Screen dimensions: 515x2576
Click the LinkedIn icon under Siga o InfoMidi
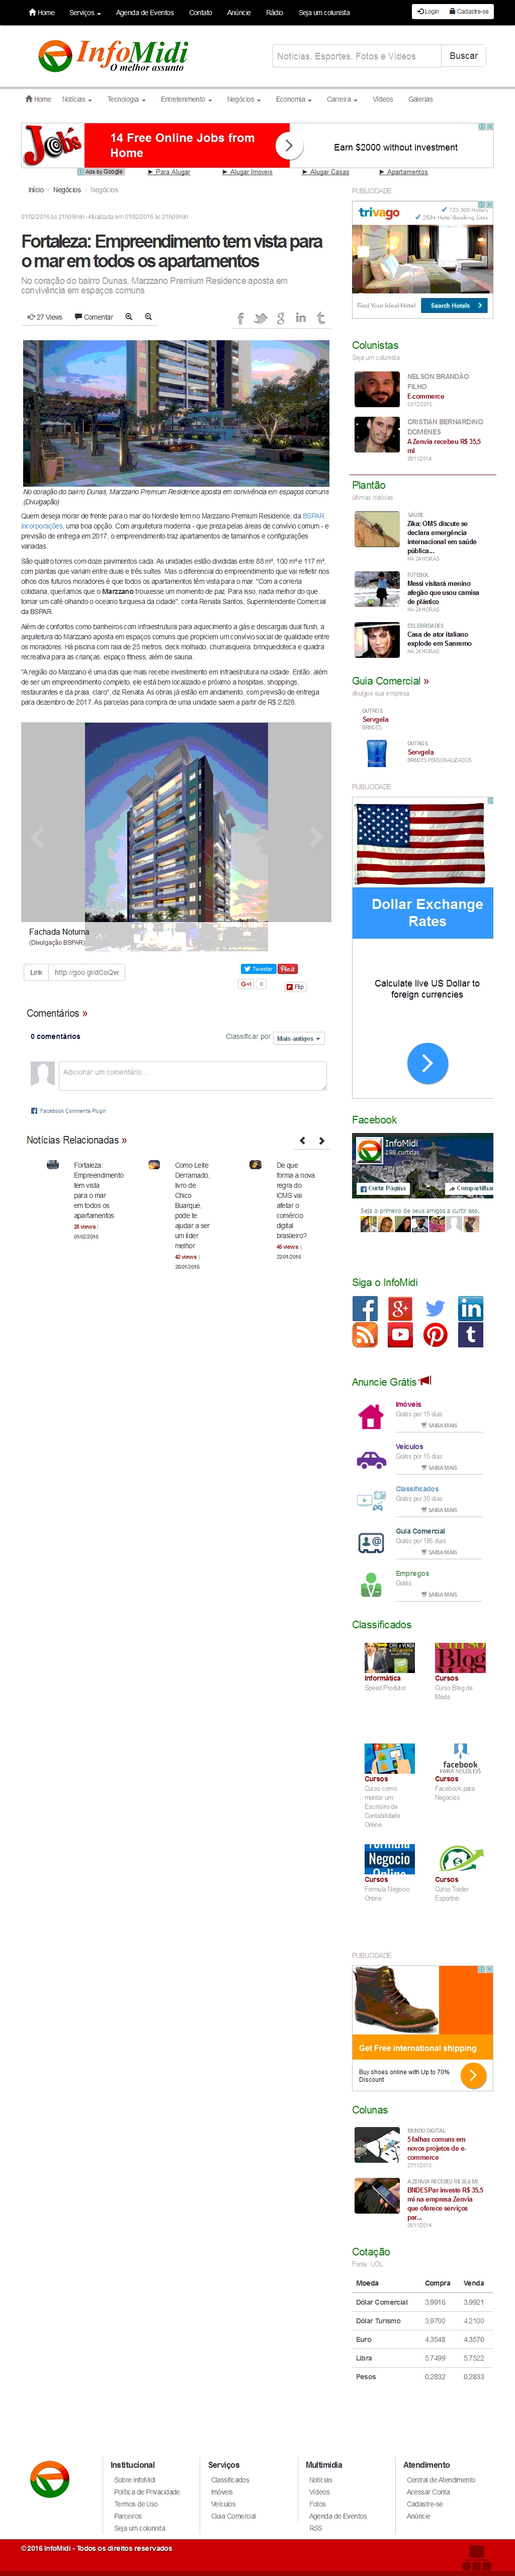[470, 1308]
